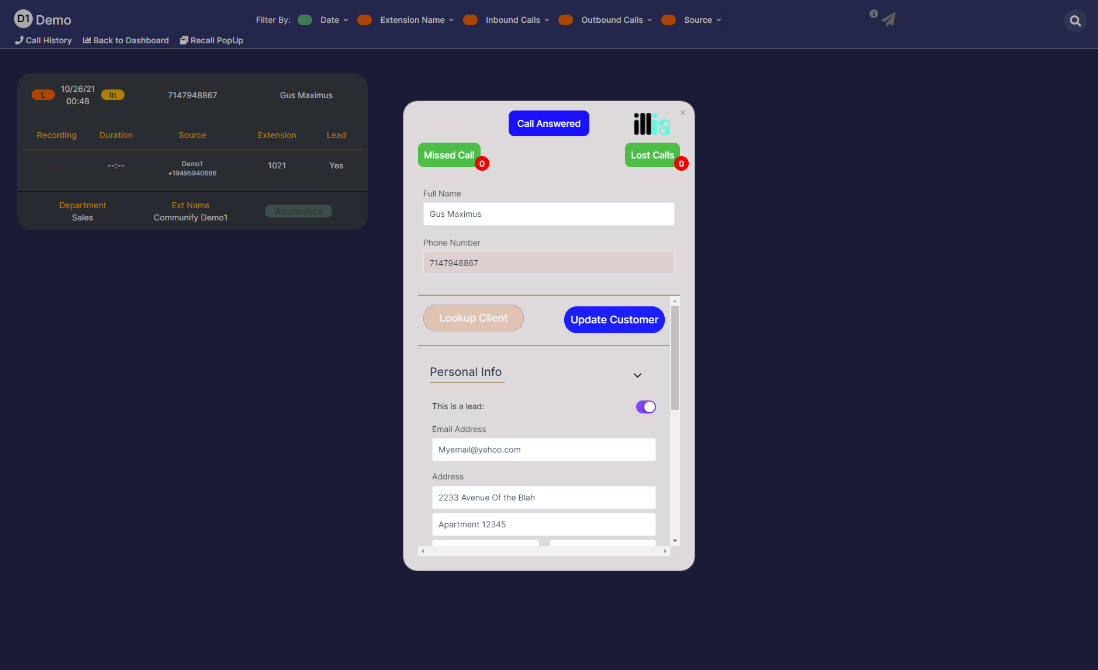1098x670 pixels.
Task: Click the info icon near paper plane
Action: [x=873, y=13]
